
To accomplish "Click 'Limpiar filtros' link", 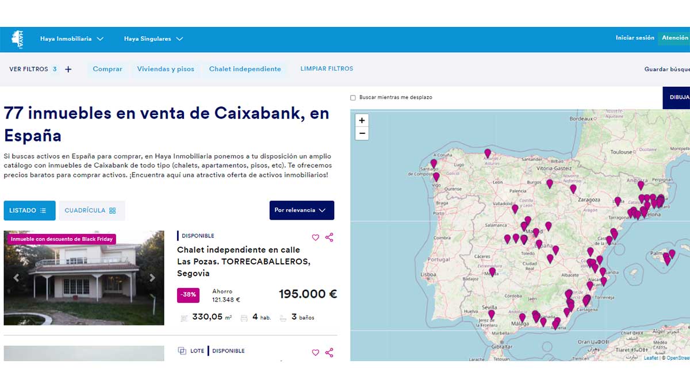I will (x=327, y=68).
